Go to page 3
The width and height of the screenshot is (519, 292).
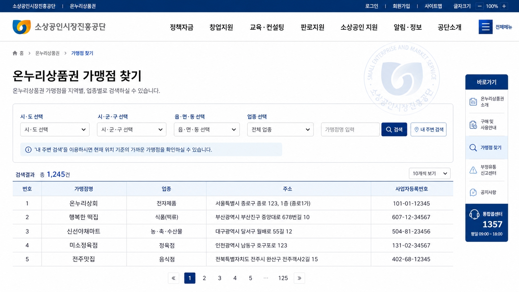coord(219,278)
